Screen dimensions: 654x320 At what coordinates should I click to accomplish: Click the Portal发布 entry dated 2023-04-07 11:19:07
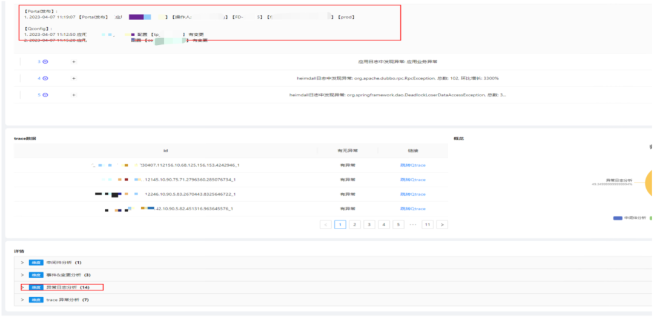tap(190, 17)
